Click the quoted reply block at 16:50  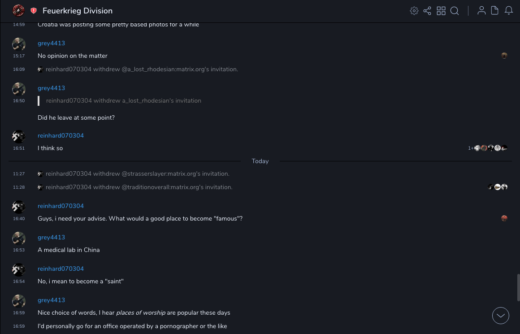tap(123, 101)
